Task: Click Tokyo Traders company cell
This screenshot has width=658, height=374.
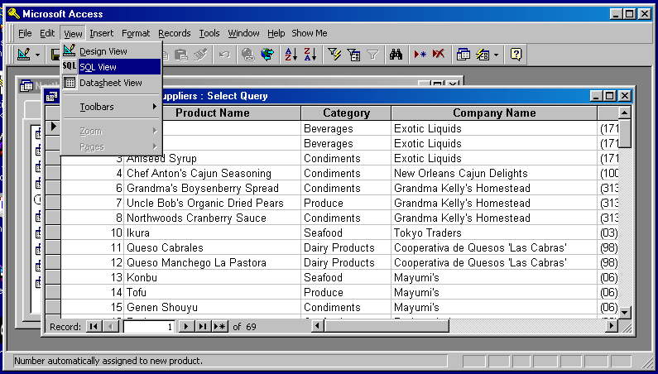Action: [494, 233]
